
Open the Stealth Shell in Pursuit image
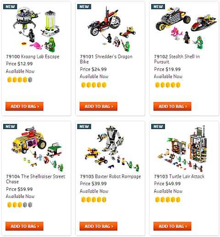[x=186, y=28]
